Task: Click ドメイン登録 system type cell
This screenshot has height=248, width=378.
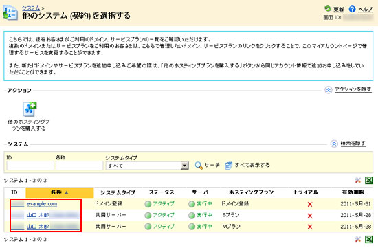Action: (x=109, y=203)
